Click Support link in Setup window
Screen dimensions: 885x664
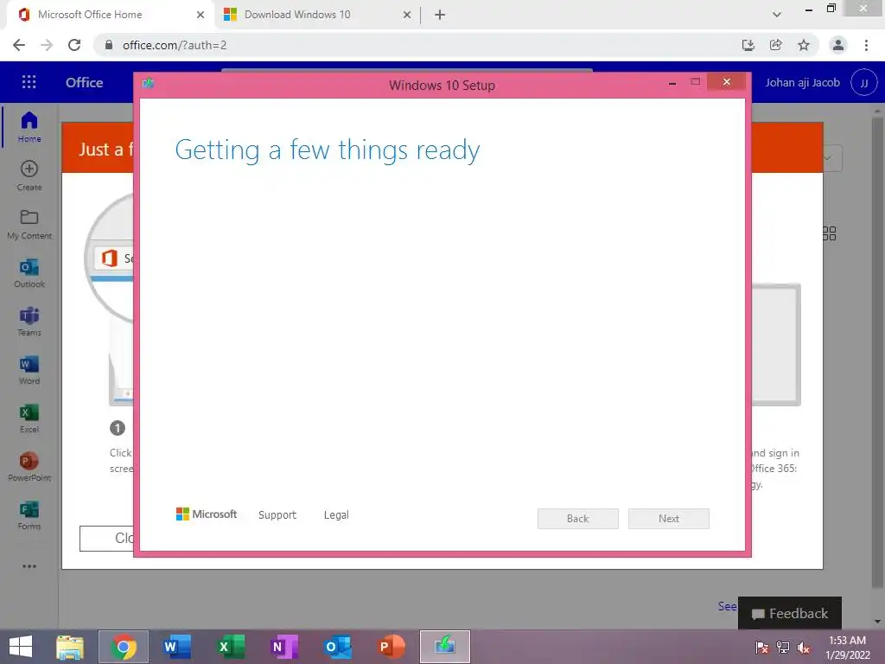[277, 515]
